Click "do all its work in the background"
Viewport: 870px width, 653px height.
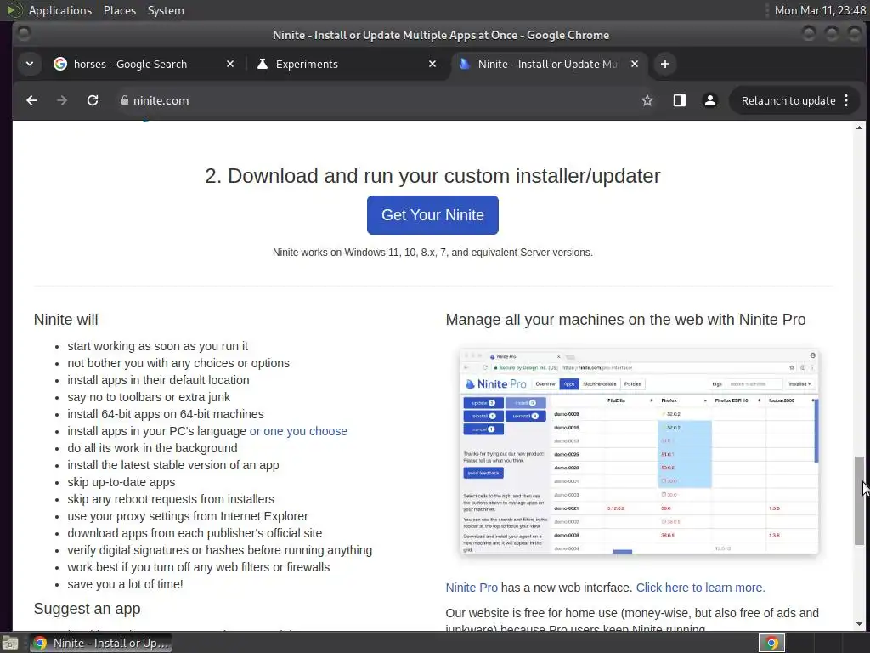pyautogui.click(x=152, y=448)
